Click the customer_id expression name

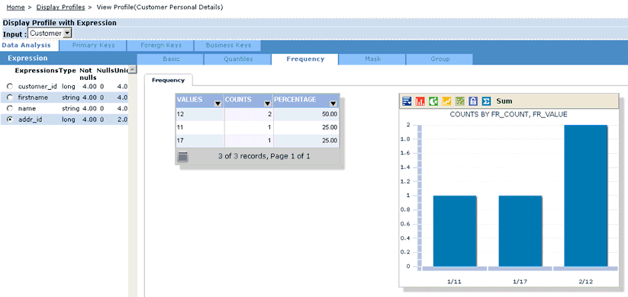pyautogui.click(x=37, y=86)
